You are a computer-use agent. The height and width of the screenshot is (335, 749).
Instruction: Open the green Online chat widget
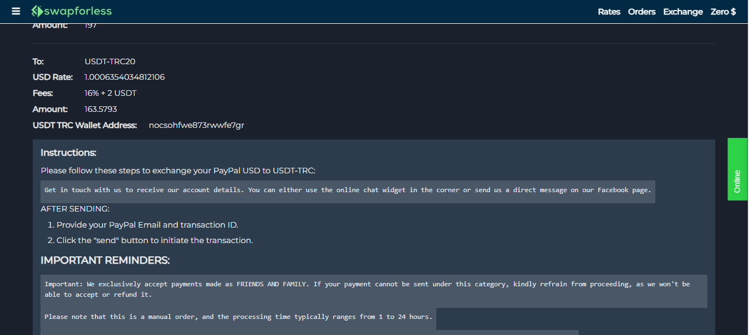(x=737, y=169)
